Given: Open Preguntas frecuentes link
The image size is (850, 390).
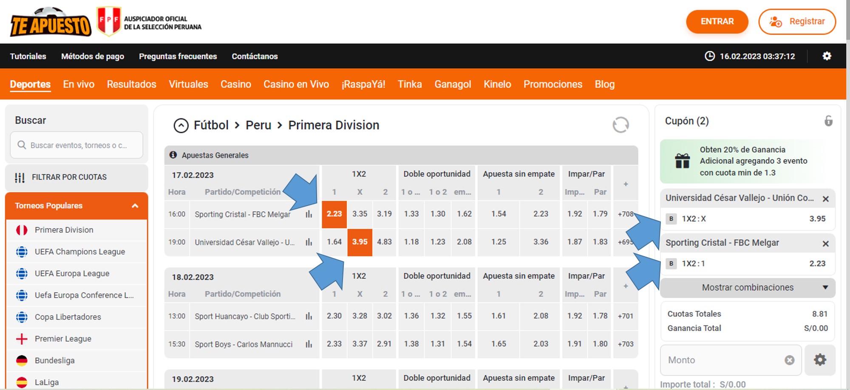Looking at the screenshot, I should pyautogui.click(x=178, y=56).
